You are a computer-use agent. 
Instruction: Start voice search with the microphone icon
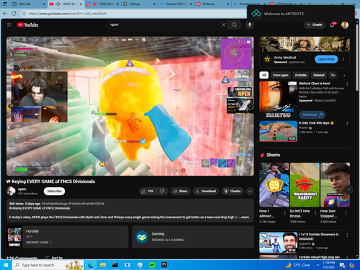pos(250,24)
